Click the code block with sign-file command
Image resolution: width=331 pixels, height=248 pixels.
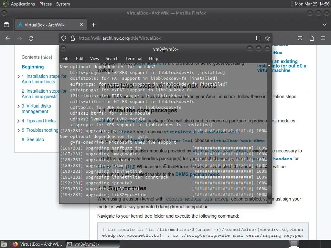[x=203, y=231]
